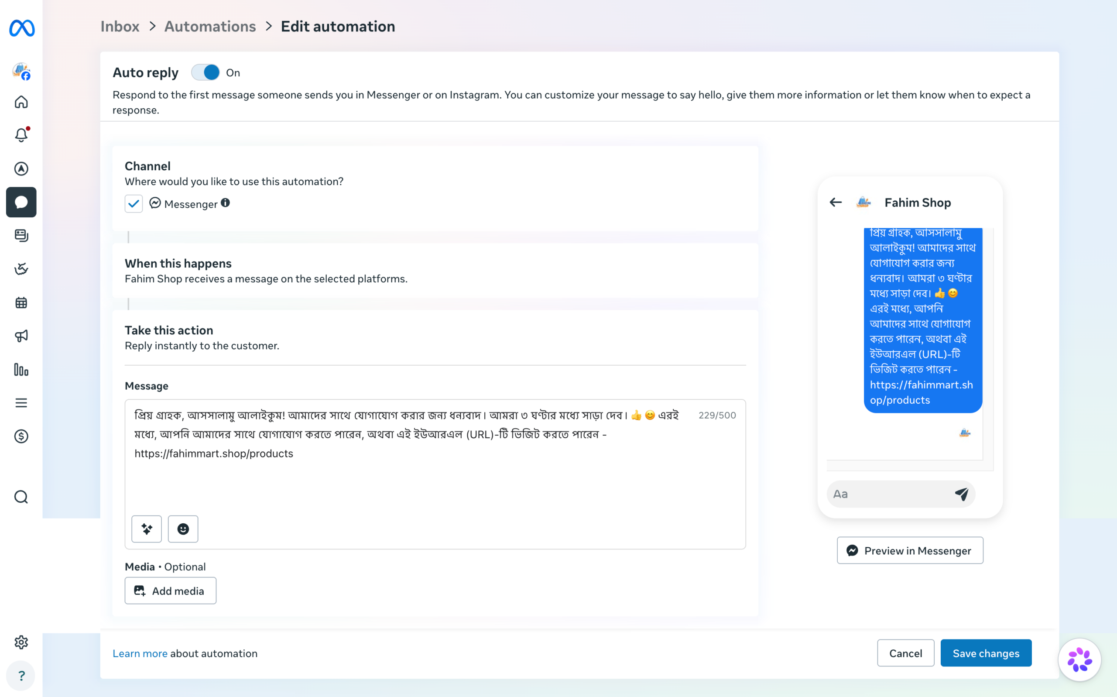
Task: Click the send paper-plane icon in preview
Action: [x=962, y=494]
